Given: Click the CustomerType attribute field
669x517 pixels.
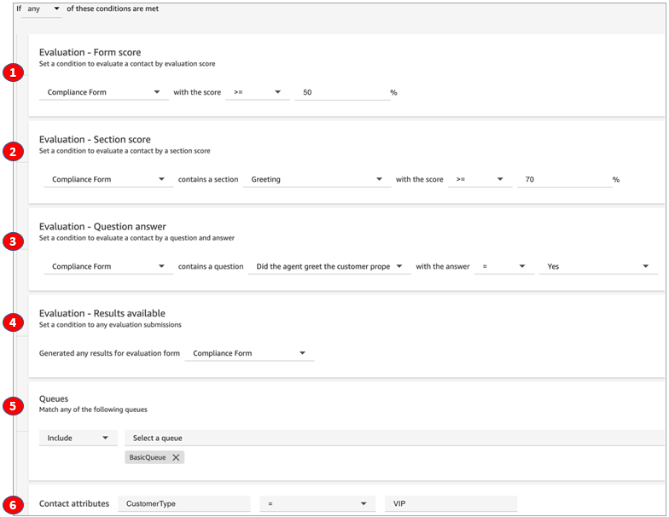Looking at the screenshot, I should [x=183, y=504].
